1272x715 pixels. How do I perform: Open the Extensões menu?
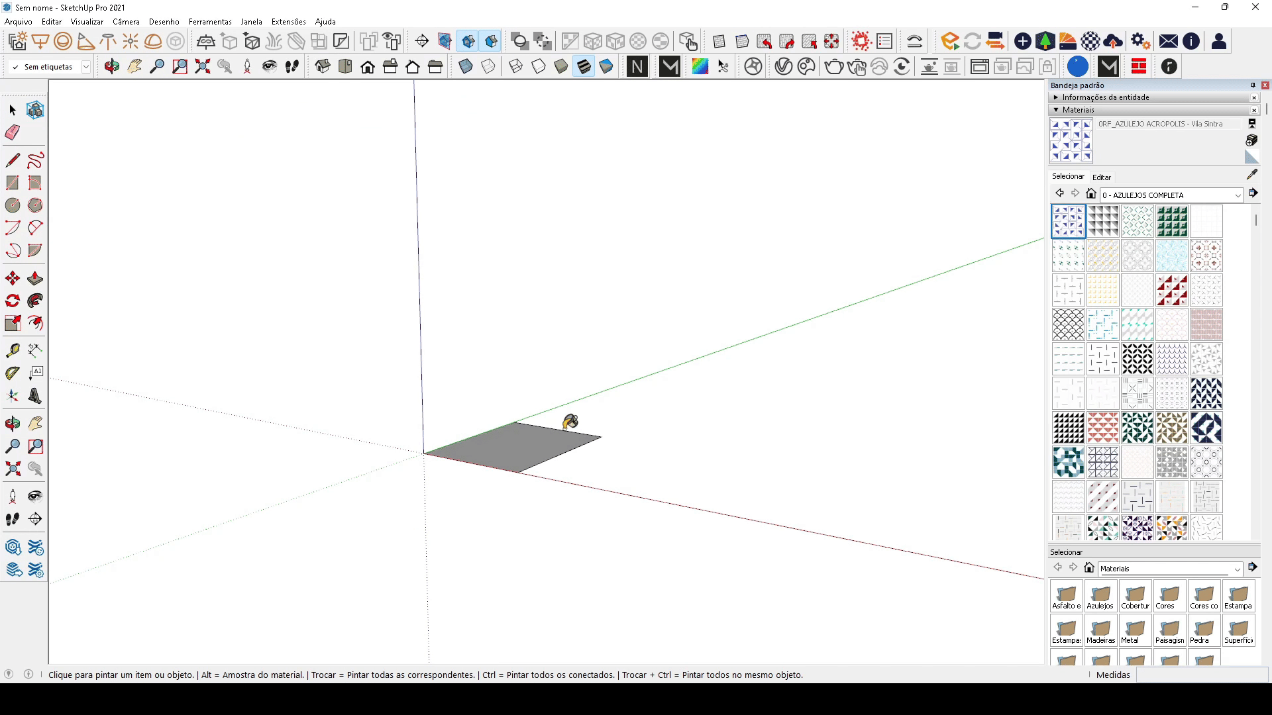[288, 21]
